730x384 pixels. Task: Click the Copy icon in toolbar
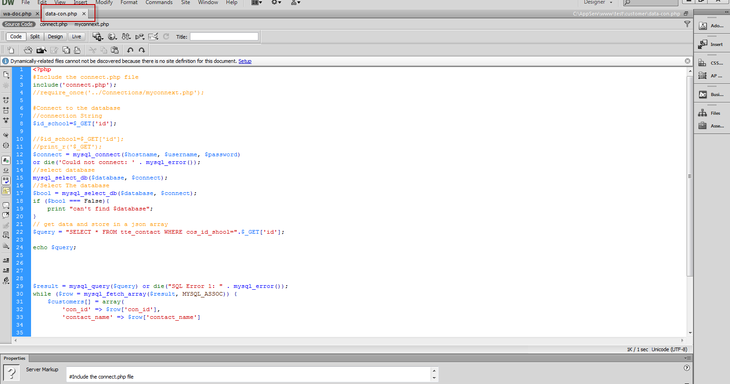pos(104,50)
